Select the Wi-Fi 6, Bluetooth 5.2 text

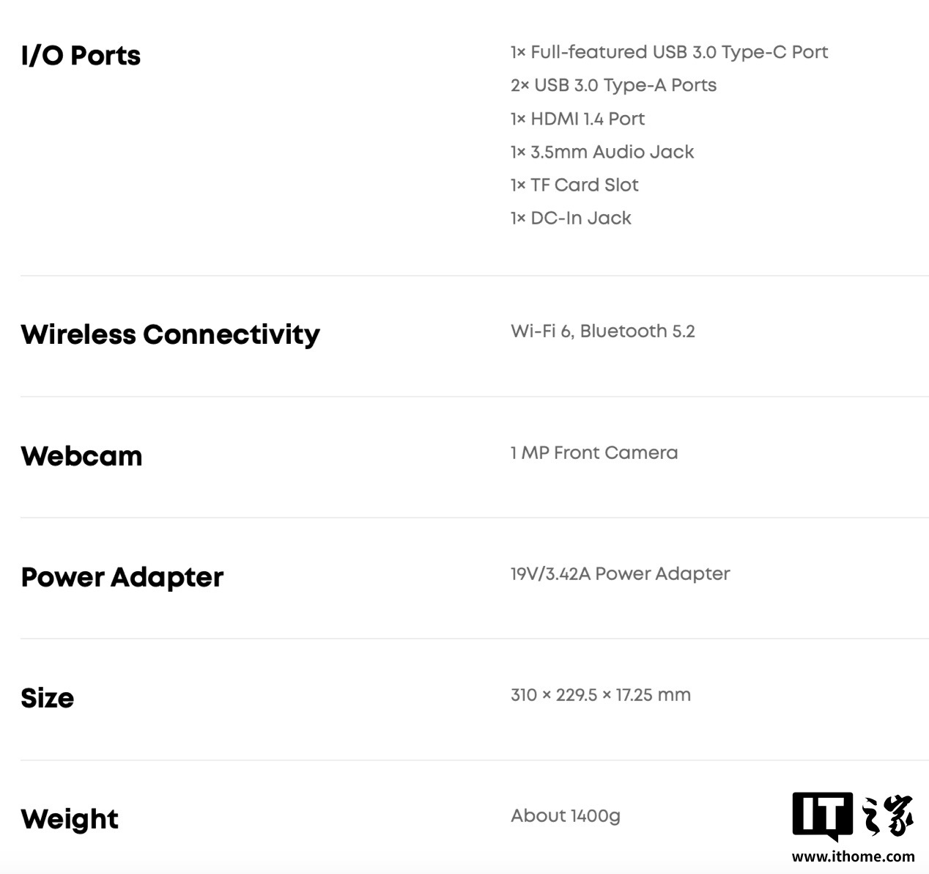coord(602,331)
